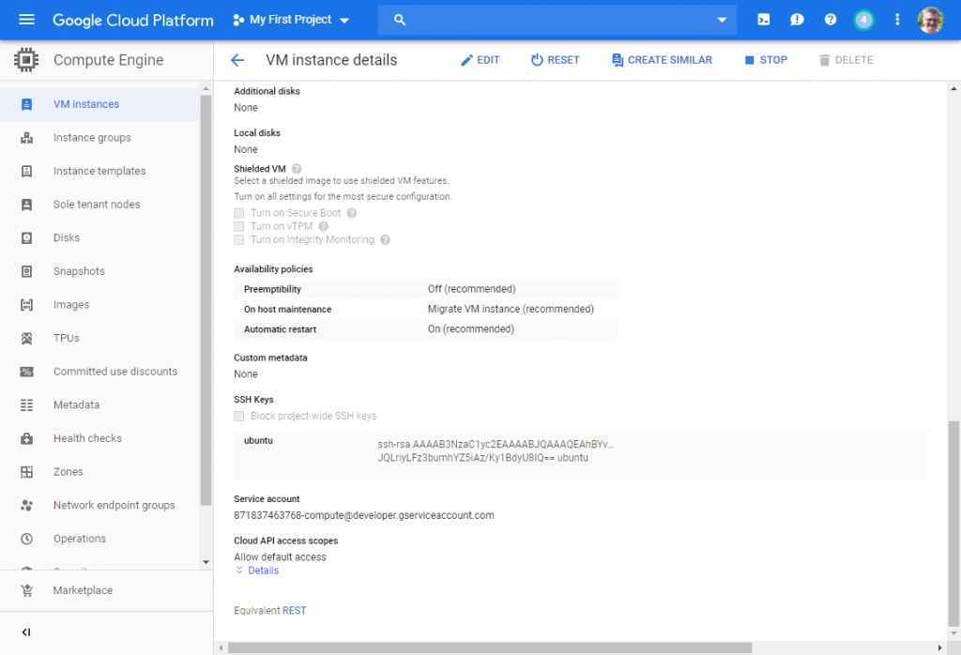Toggle Turn on Integrity Monitoring checkbox
The image size is (961, 655).
[239, 240]
